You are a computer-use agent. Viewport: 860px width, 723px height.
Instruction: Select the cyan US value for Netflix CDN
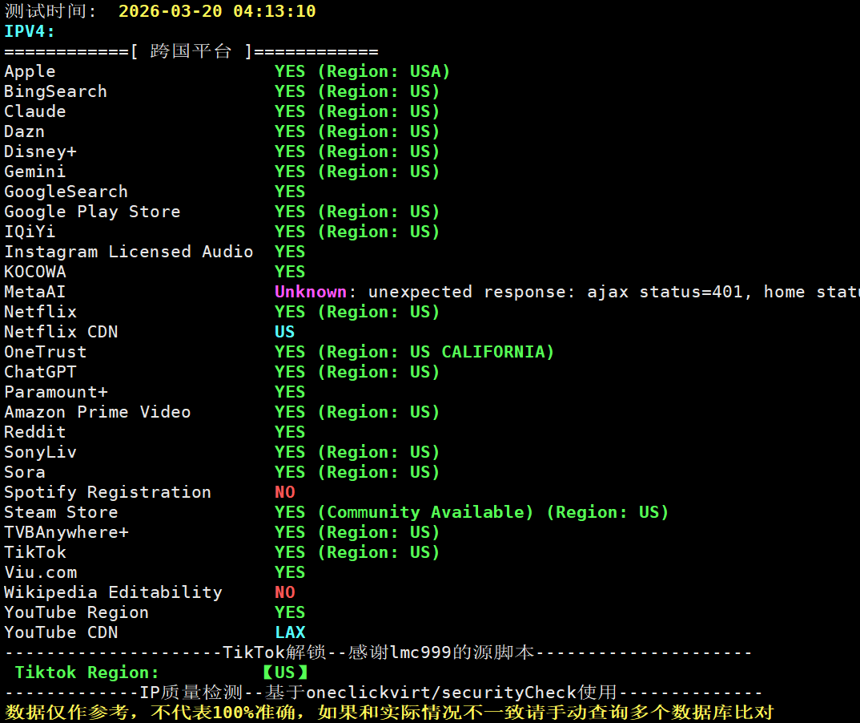(284, 332)
